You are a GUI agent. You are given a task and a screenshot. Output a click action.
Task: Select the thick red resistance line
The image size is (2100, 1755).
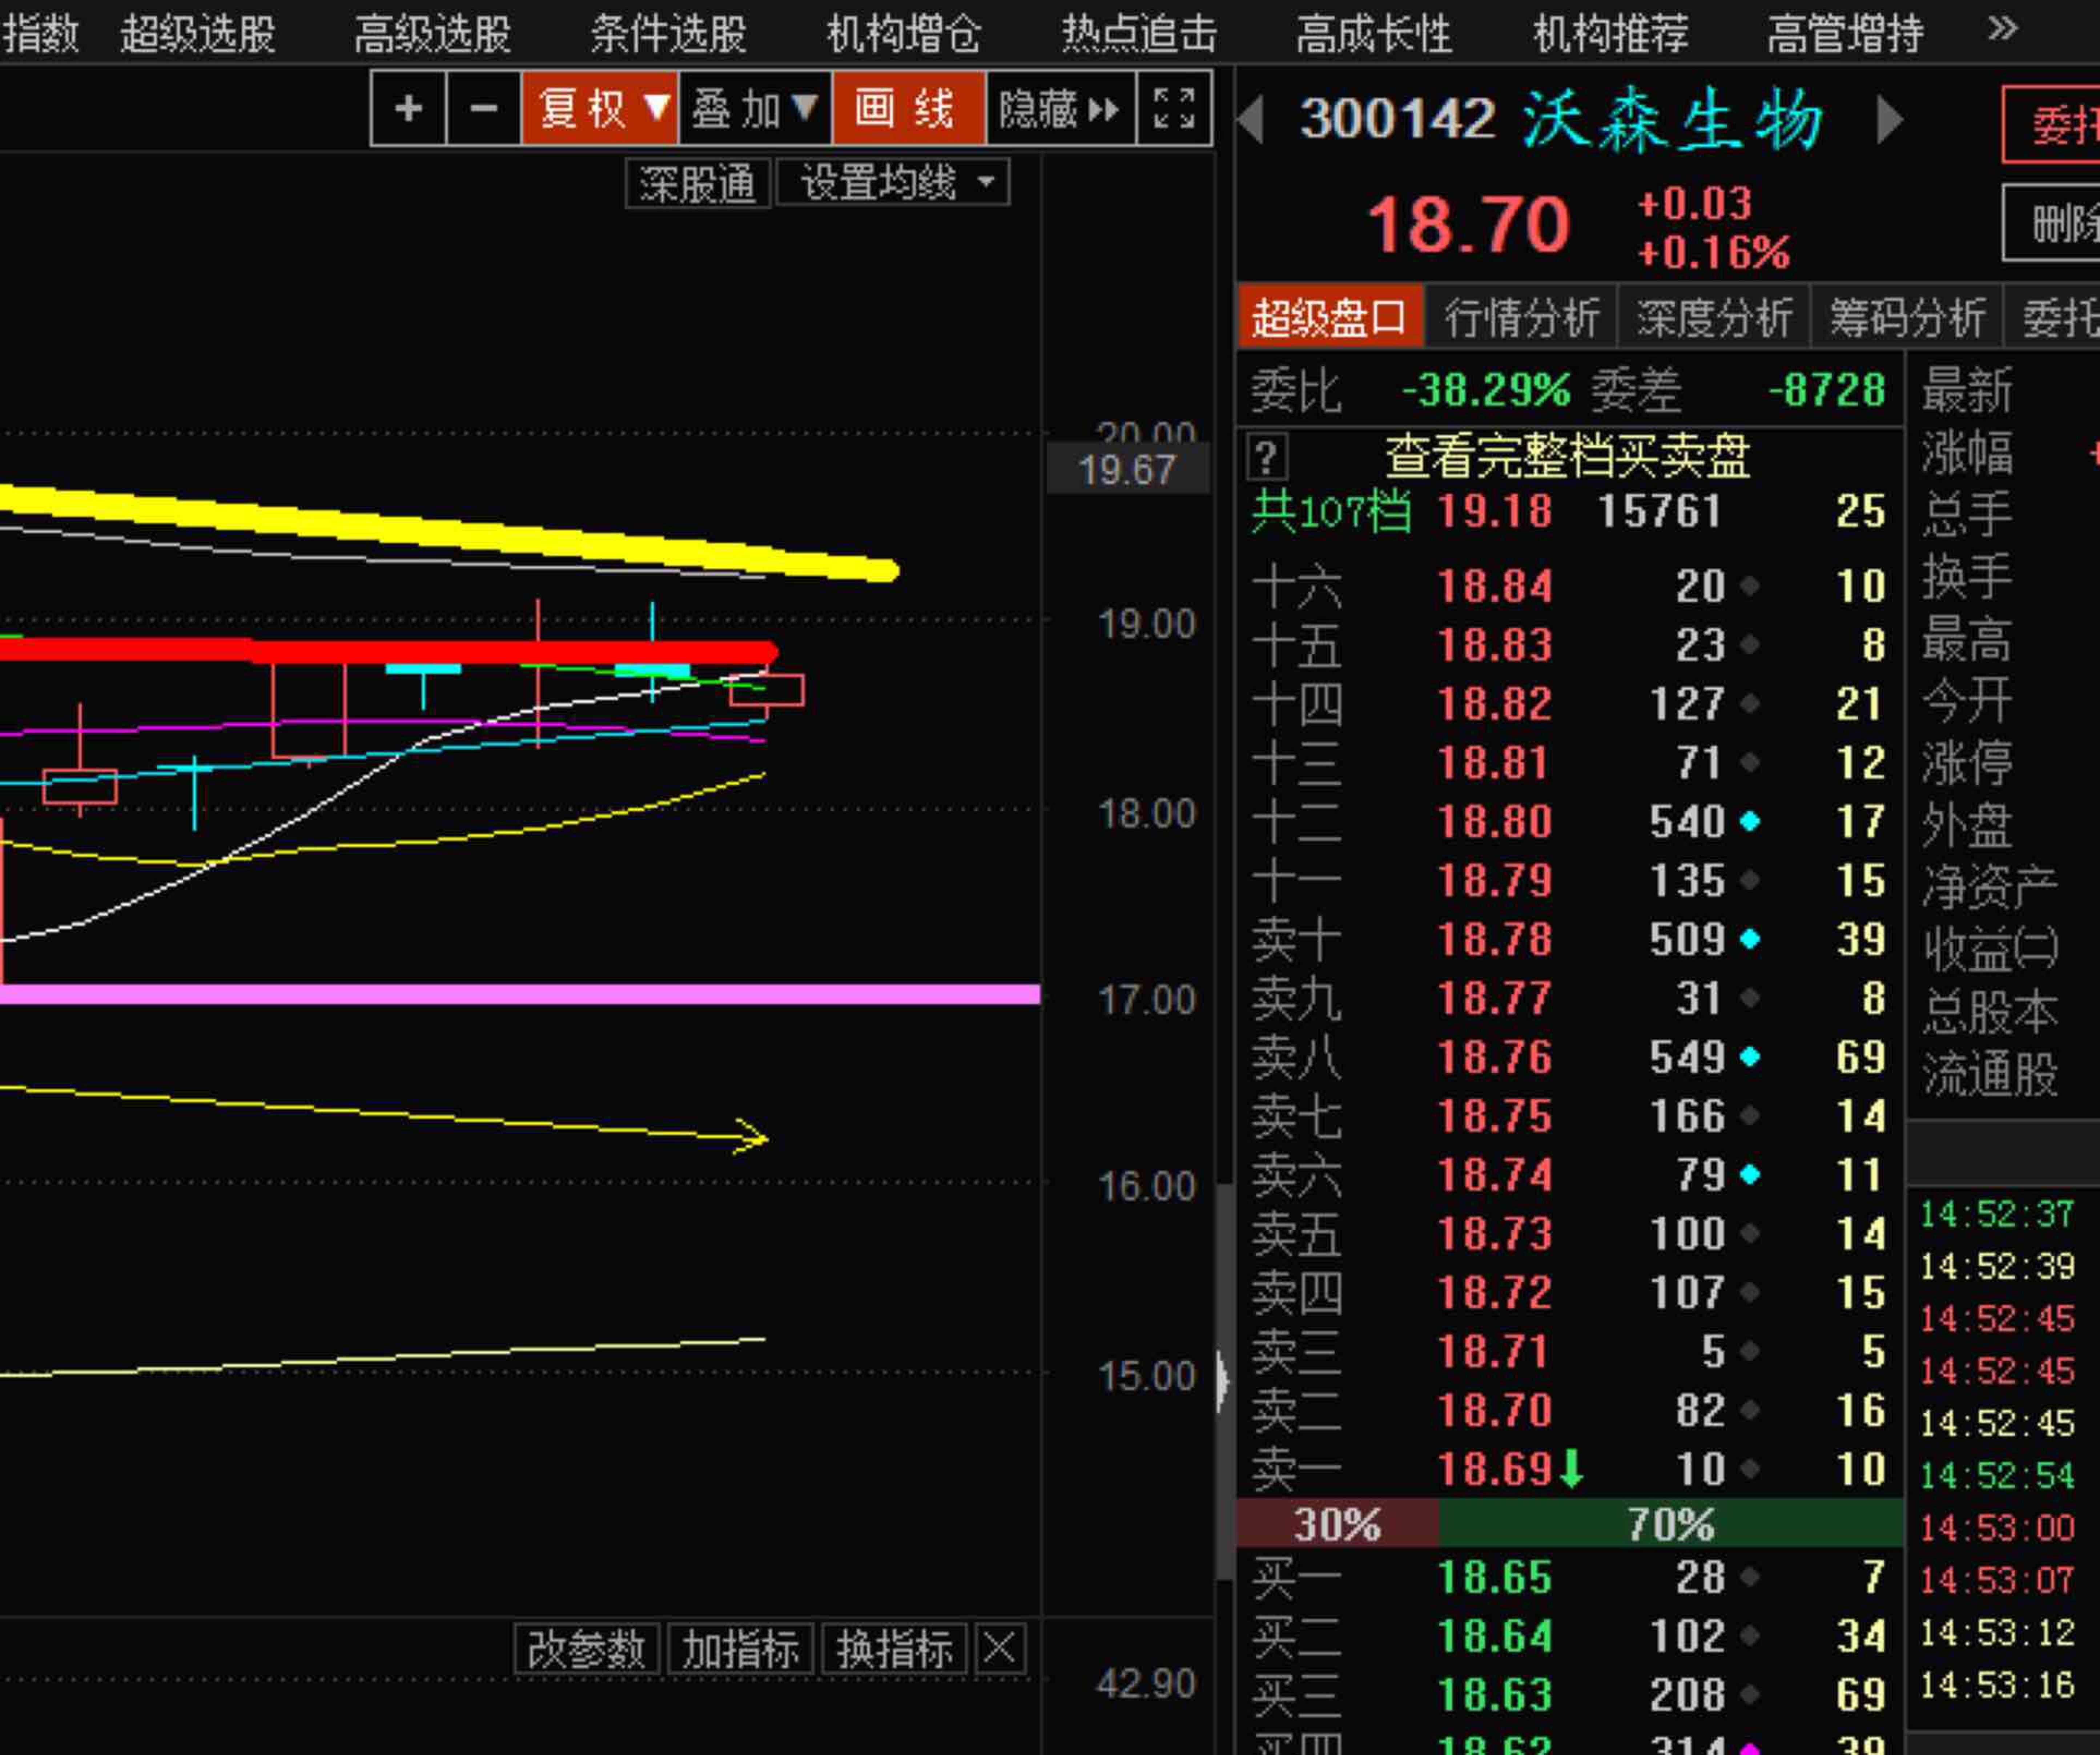390,652
